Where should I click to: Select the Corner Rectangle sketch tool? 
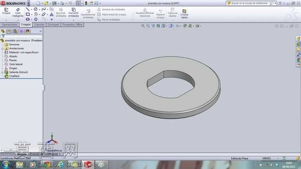[28, 14]
